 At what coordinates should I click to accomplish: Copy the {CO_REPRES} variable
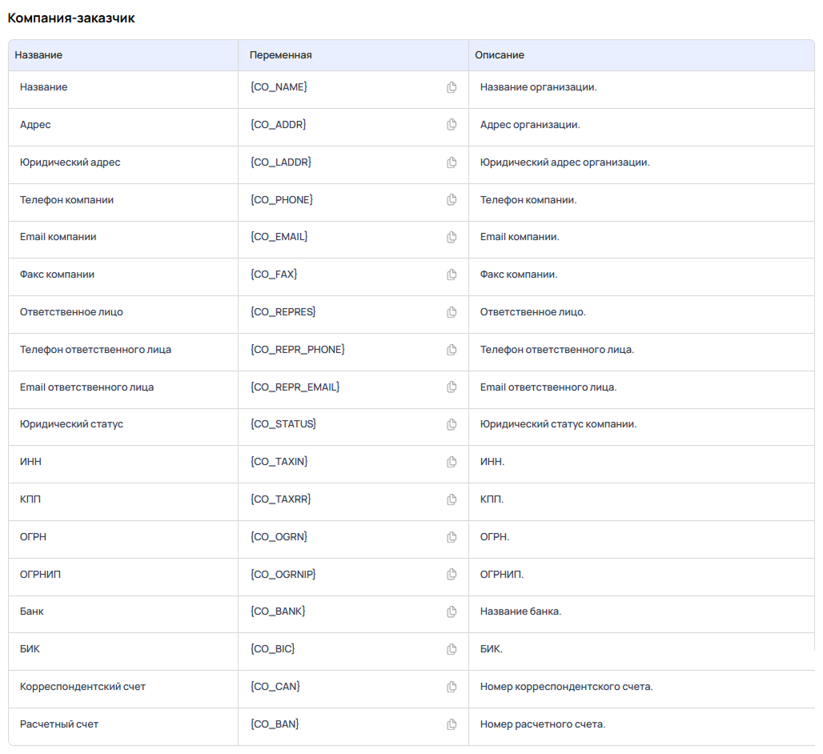(x=452, y=312)
